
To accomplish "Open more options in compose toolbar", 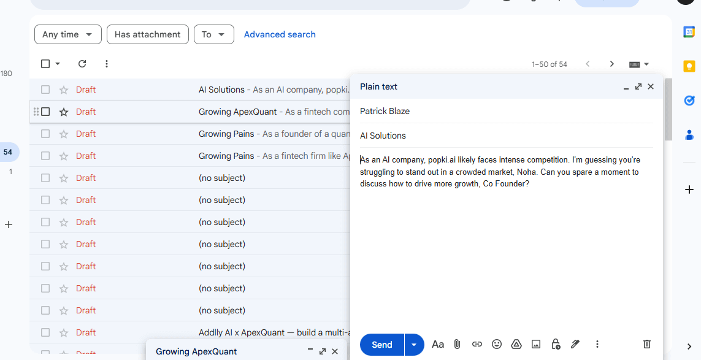I will [597, 344].
